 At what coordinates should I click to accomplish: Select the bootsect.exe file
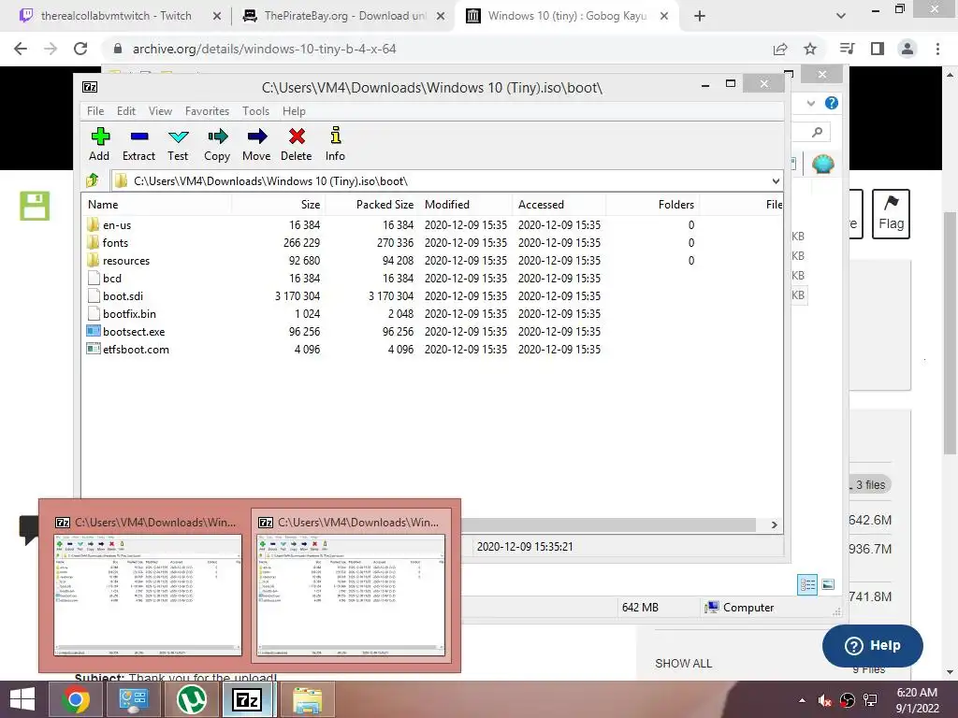coord(134,332)
